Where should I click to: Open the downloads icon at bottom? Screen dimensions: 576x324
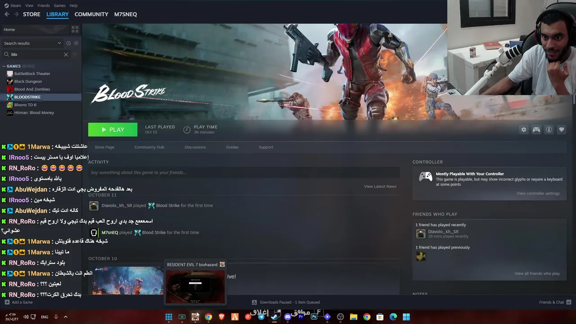254,302
